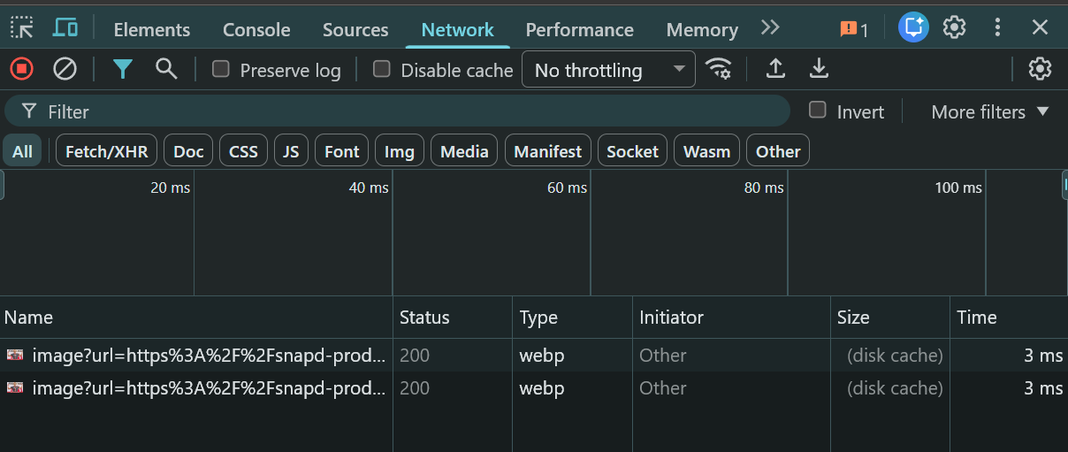Toggle device toolbar icon
The image size is (1068, 452).
click(65, 27)
